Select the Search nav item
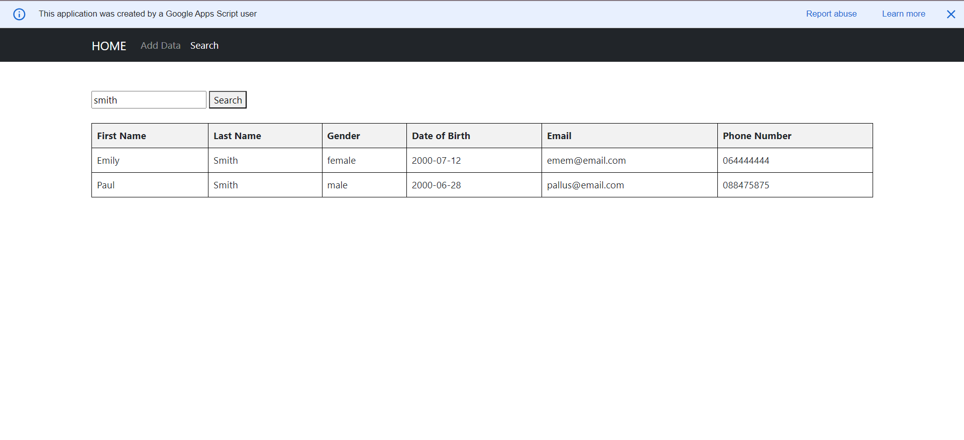This screenshot has height=440, width=964. (204, 46)
